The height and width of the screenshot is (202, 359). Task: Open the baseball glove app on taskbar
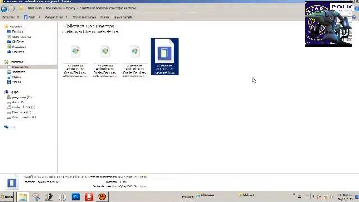pos(102,197)
